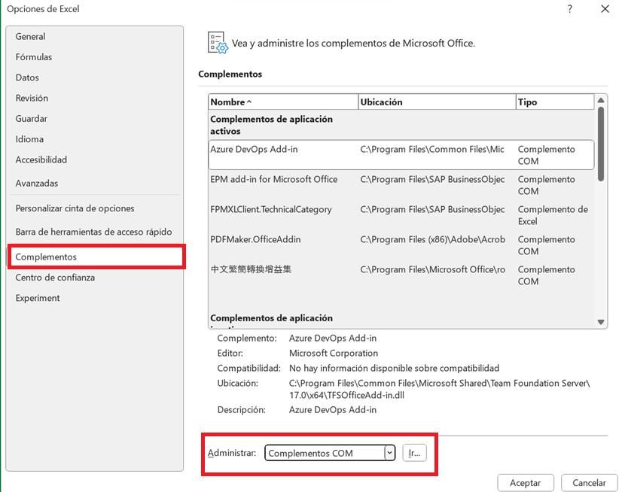Click the add-in list scroll up arrow

point(601,100)
